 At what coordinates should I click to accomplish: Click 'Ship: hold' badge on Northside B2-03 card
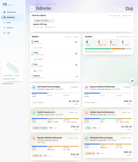click(x=126, y=138)
